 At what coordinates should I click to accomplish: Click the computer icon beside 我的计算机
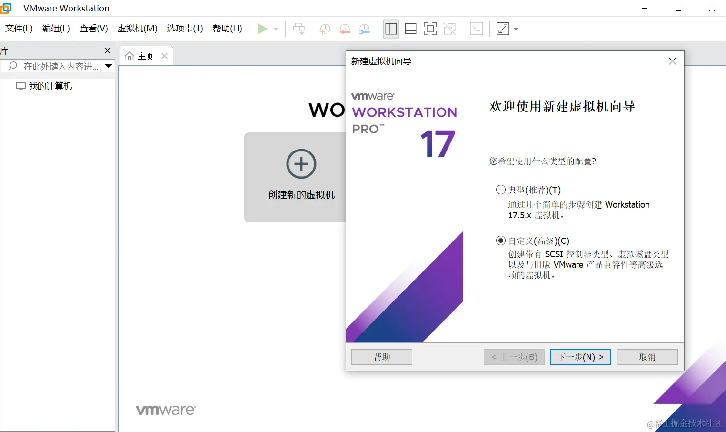[20, 86]
